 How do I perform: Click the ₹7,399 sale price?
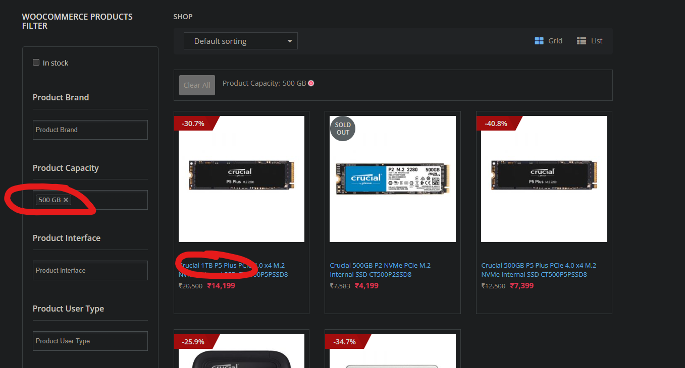(x=522, y=286)
